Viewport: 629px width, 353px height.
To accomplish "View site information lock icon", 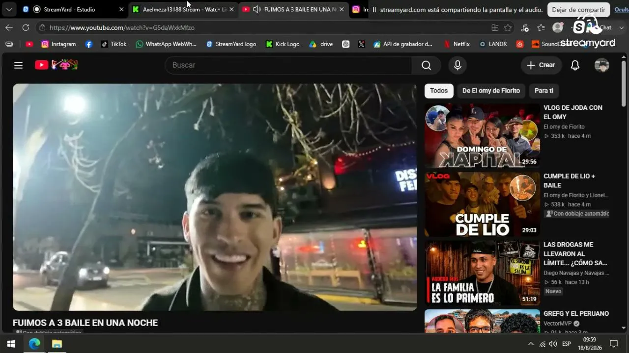I will point(42,28).
